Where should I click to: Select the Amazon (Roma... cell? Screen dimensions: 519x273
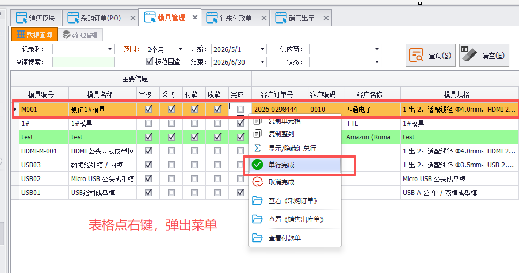pos(372,137)
